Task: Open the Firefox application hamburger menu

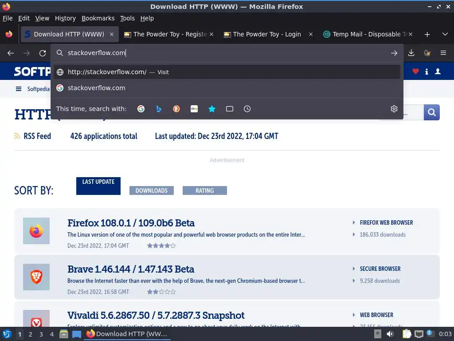Action: click(443, 53)
